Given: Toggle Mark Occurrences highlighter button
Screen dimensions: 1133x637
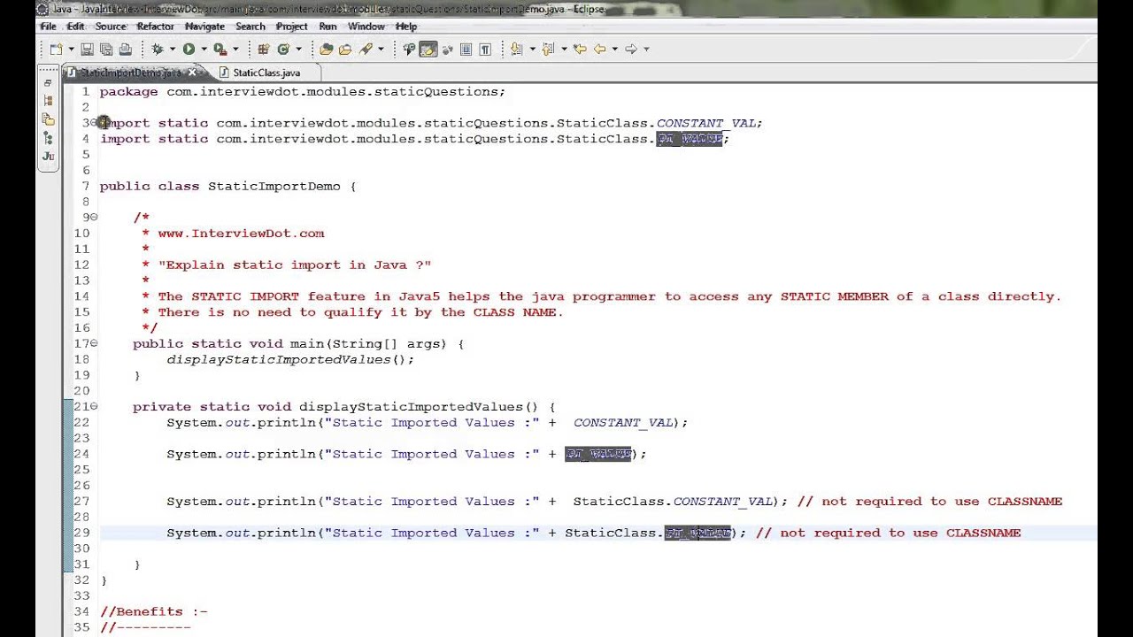Looking at the screenshot, I should 428,49.
